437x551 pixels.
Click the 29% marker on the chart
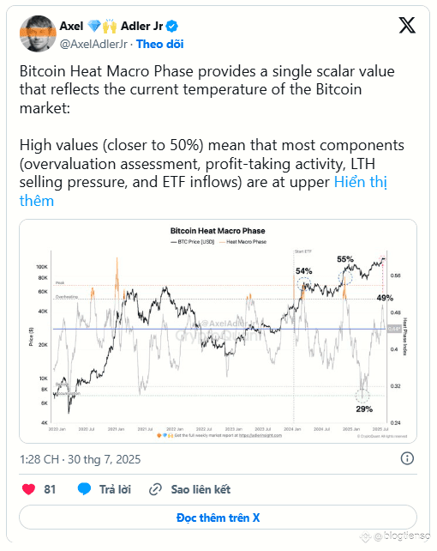[364, 409]
